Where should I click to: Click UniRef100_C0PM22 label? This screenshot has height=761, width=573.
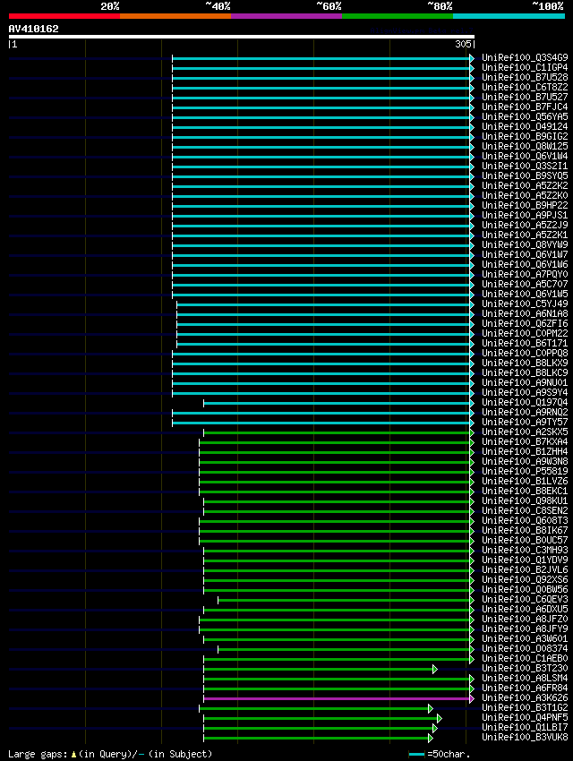click(x=525, y=333)
